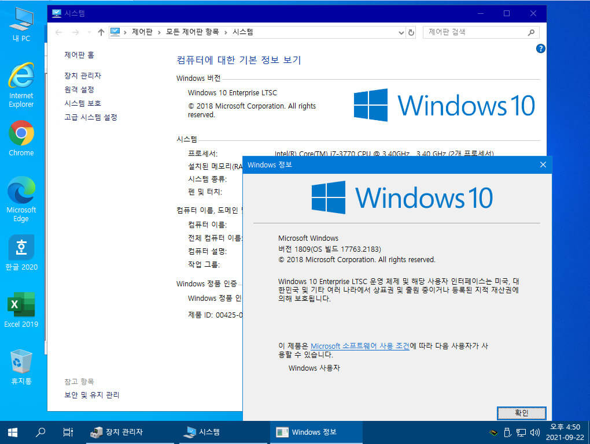This screenshot has width=590, height=444.
Task: Open the Microsoft Edge desktop shortcut
Action: click(21, 199)
